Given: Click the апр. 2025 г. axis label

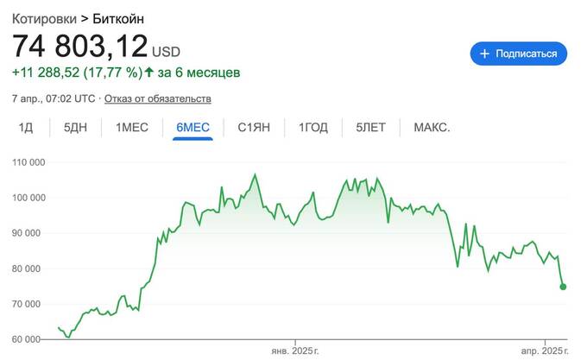Looking at the screenshot, I should [x=545, y=351].
